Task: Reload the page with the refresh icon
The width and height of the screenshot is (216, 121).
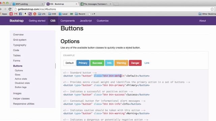Action: (x=10, y=9)
